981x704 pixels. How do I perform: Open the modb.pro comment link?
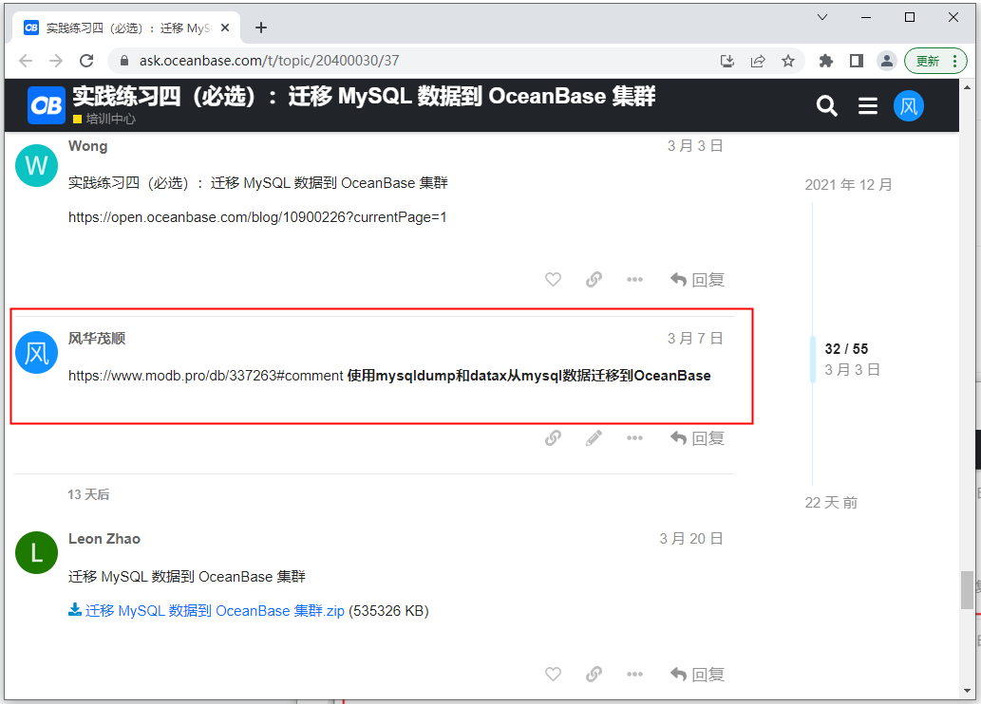coord(205,375)
